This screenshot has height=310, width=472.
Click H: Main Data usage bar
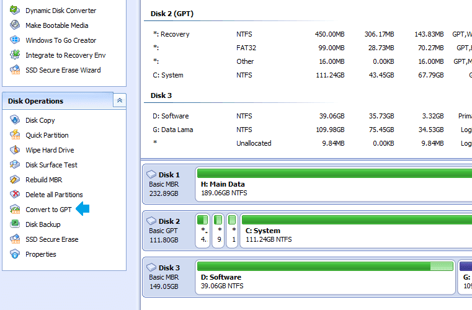[334, 174]
